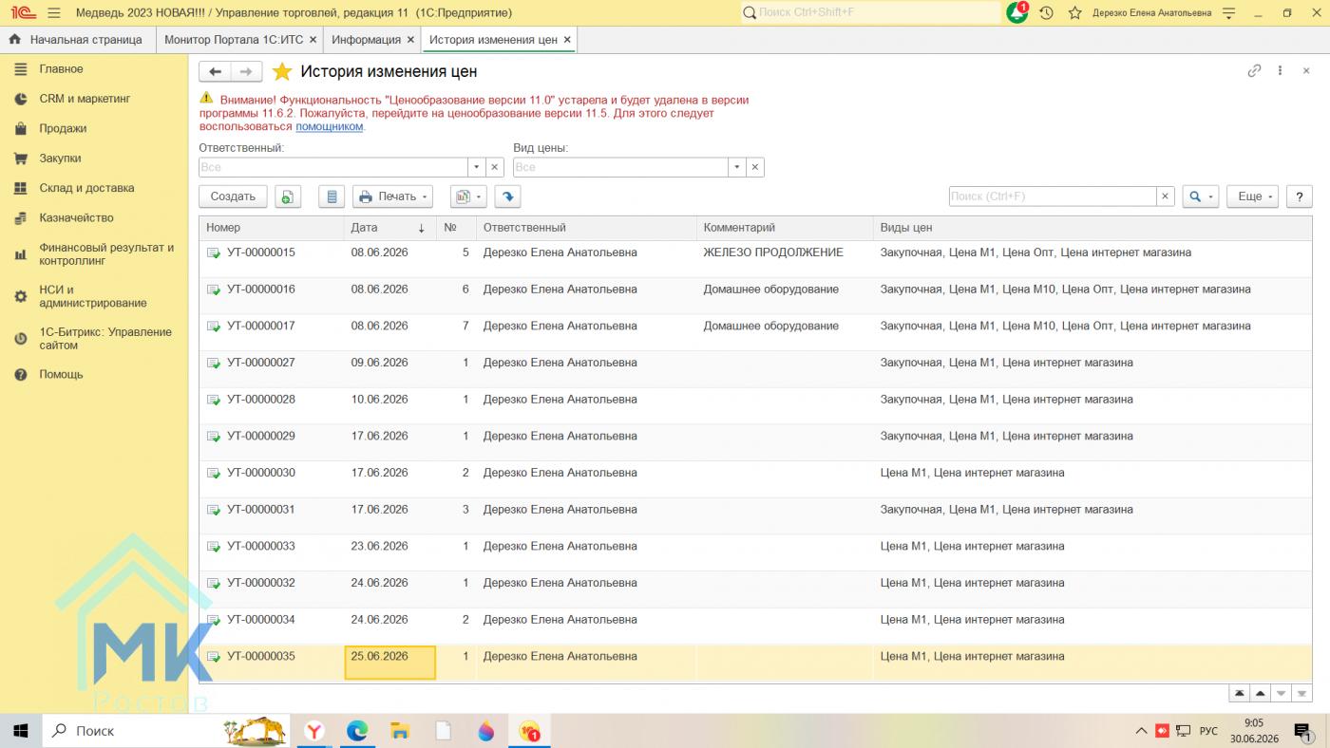Open the Казначейство section
This screenshot has width=1330, height=748.
click(94, 217)
